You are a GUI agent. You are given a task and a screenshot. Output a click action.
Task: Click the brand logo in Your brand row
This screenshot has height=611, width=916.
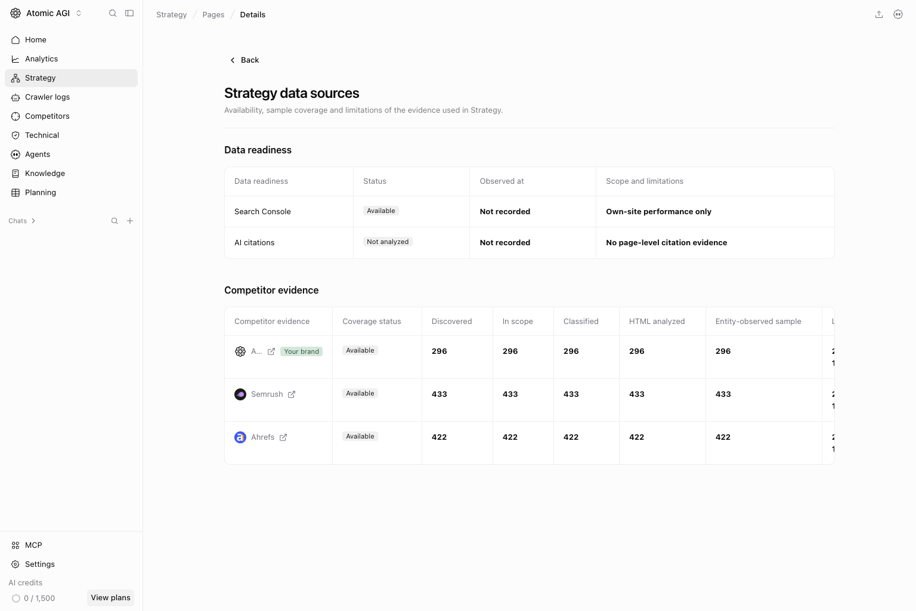pyautogui.click(x=240, y=351)
